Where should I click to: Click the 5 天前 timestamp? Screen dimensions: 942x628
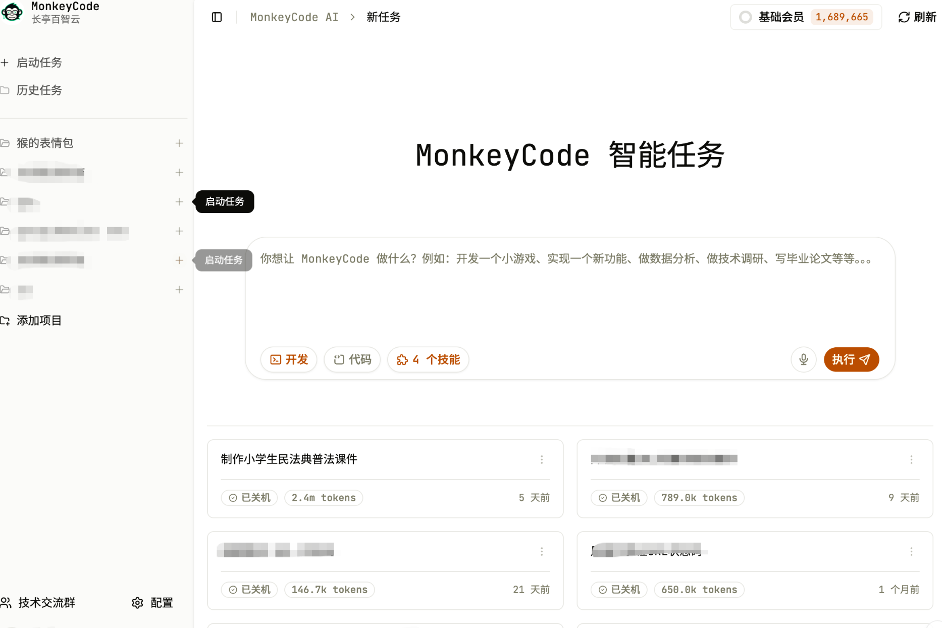534,498
